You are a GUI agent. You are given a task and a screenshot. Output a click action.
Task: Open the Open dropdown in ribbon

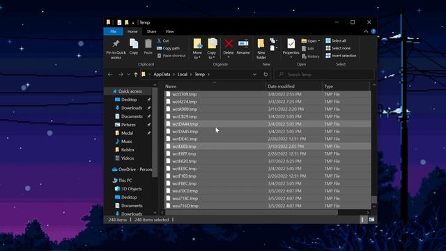311,41
